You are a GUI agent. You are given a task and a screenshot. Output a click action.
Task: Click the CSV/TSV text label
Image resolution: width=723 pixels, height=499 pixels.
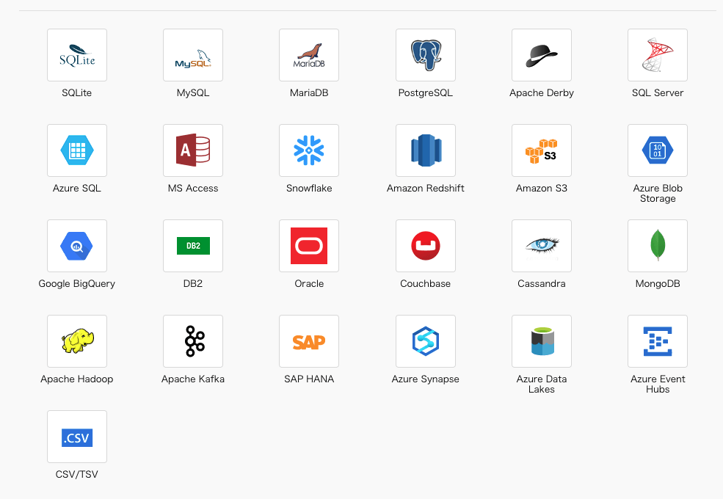77,475
